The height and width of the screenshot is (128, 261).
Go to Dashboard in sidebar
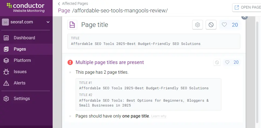[x=26, y=38]
